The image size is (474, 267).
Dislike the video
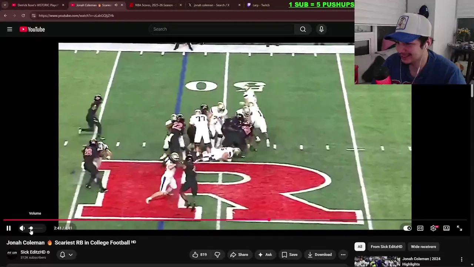pyautogui.click(x=217, y=254)
